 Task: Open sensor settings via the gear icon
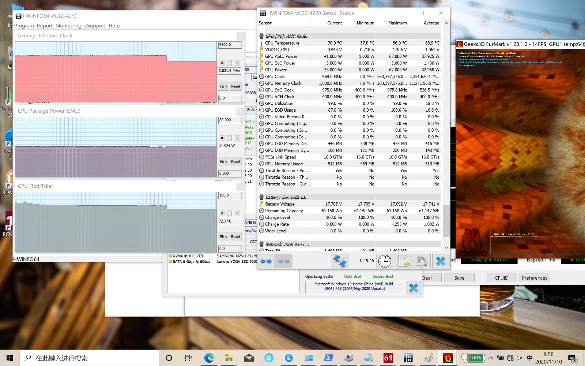pos(422,261)
